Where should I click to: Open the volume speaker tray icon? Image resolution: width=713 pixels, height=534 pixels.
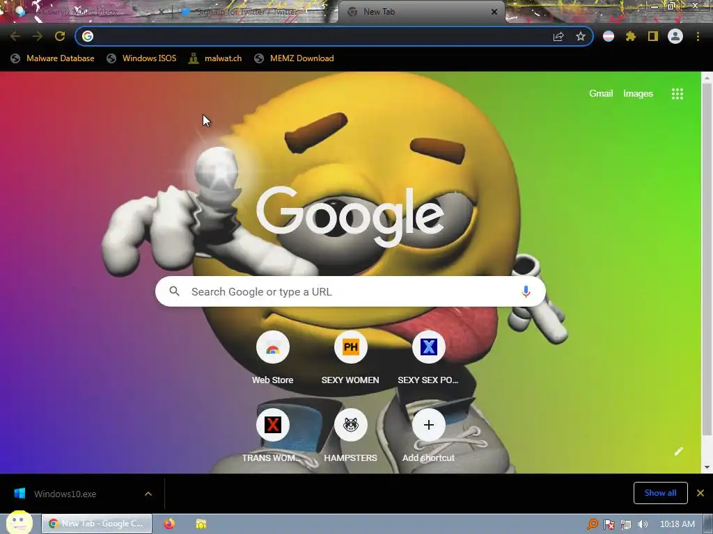click(x=643, y=524)
